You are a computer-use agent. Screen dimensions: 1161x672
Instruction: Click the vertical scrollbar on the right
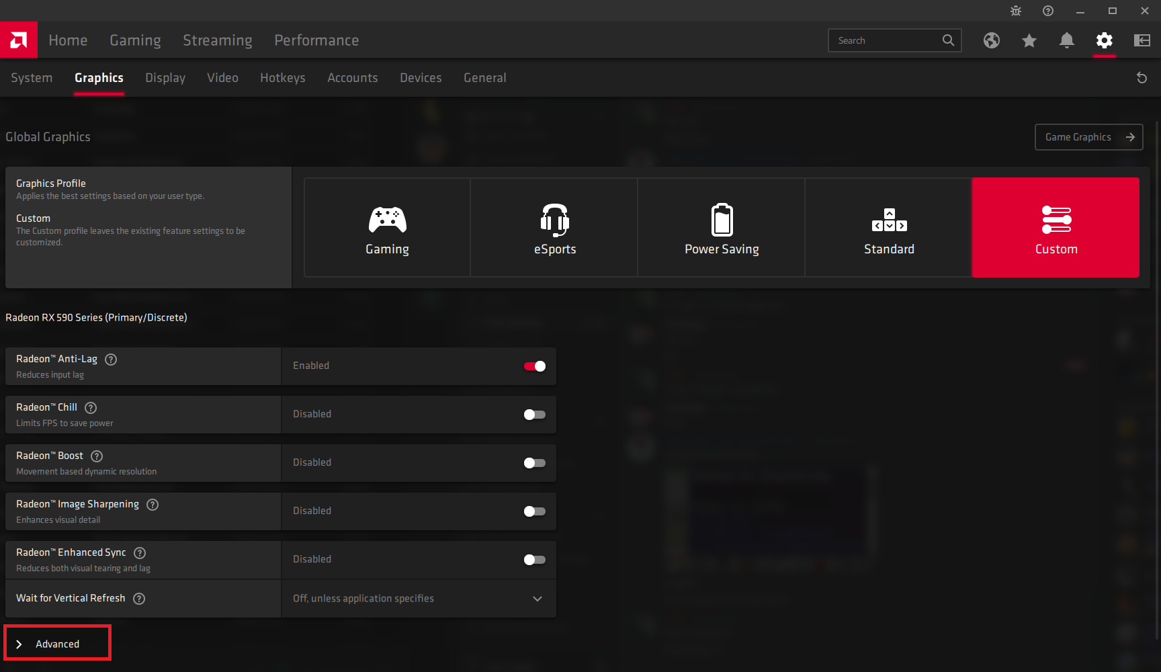coord(1156,380)
